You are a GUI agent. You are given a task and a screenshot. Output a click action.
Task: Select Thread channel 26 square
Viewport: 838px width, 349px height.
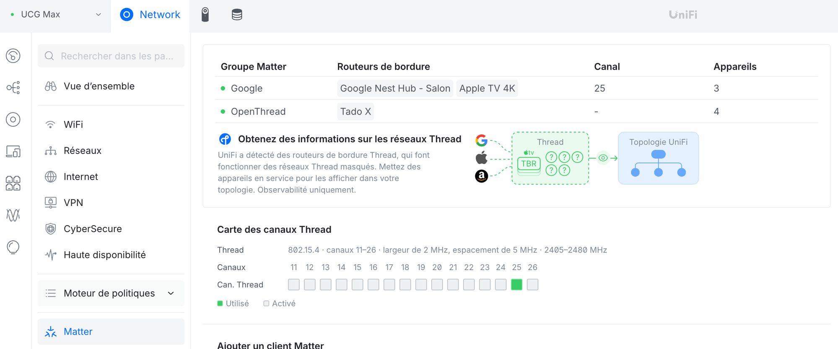[x=532, y=284]
